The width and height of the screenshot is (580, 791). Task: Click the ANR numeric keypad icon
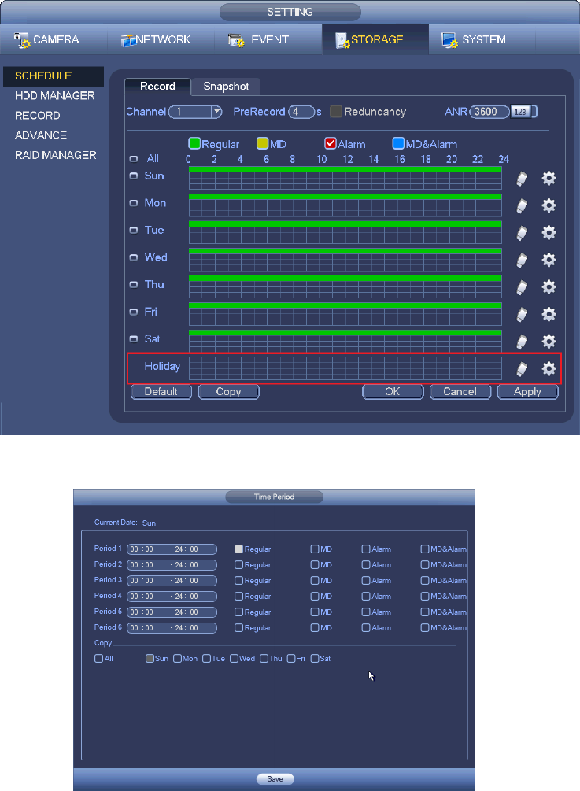pyautogui.click(x=519, y=112)
